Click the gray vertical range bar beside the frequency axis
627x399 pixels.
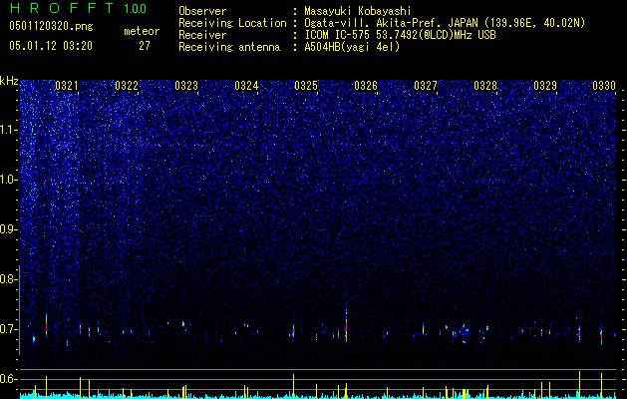(x=20, y=310)
